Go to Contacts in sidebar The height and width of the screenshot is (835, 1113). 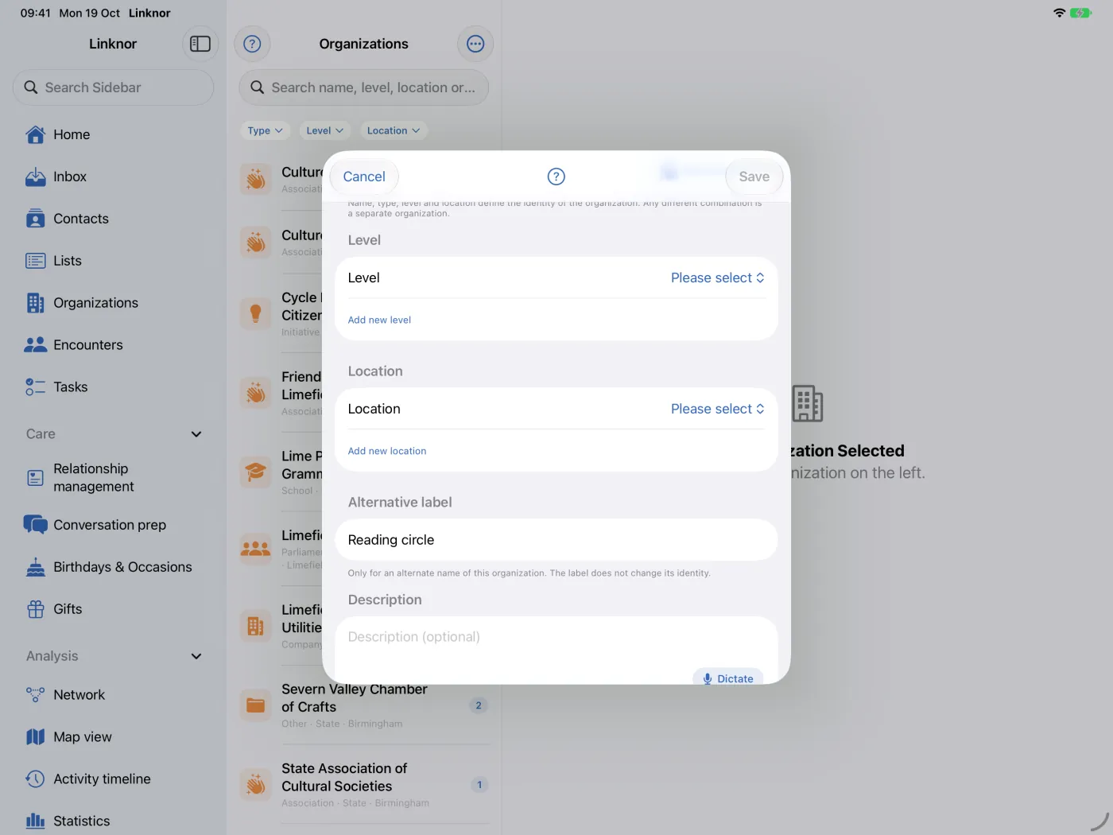tap(113, 219)
